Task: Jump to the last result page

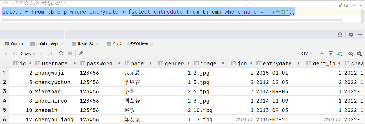Action: coord(50,53)
